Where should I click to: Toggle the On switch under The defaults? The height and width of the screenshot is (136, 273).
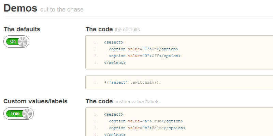(16, 41)
